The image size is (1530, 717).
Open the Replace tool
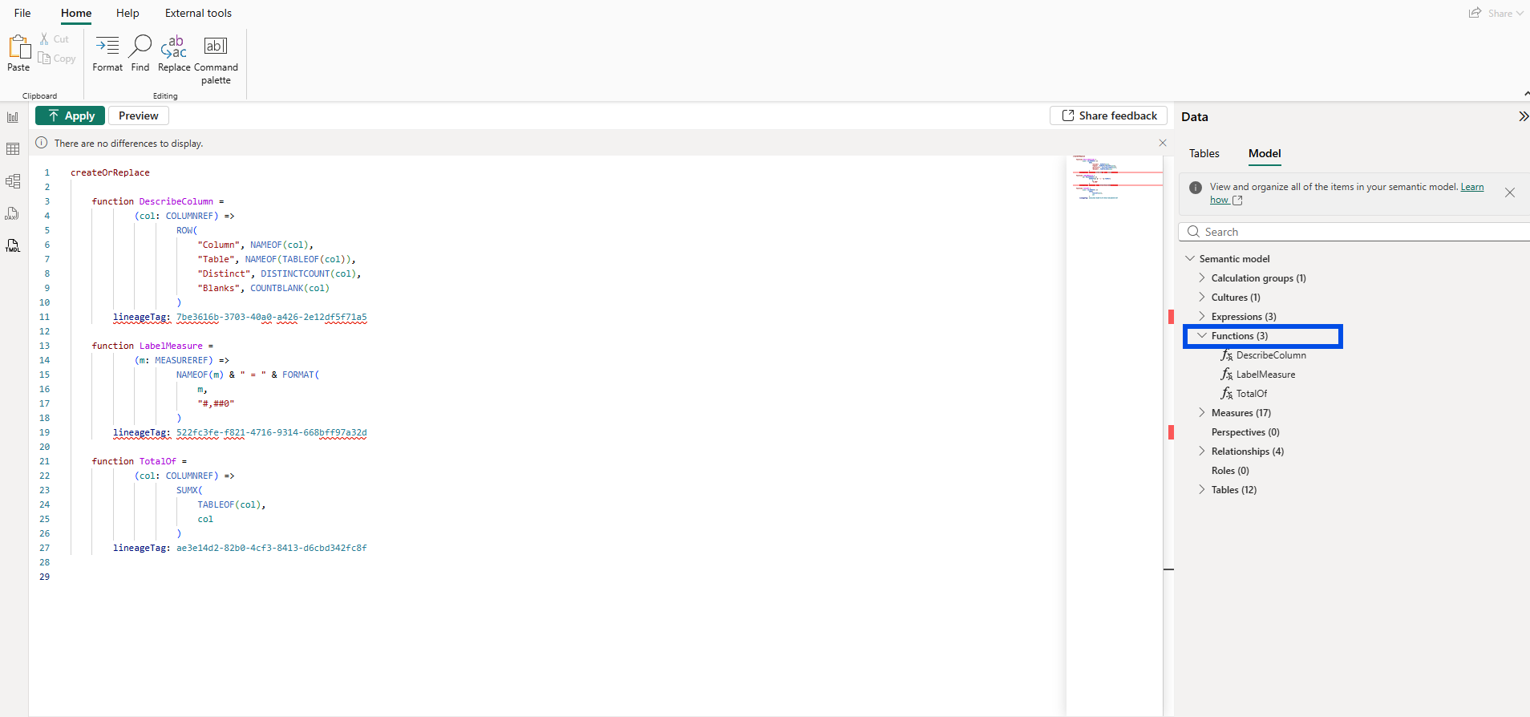[174, 54]
